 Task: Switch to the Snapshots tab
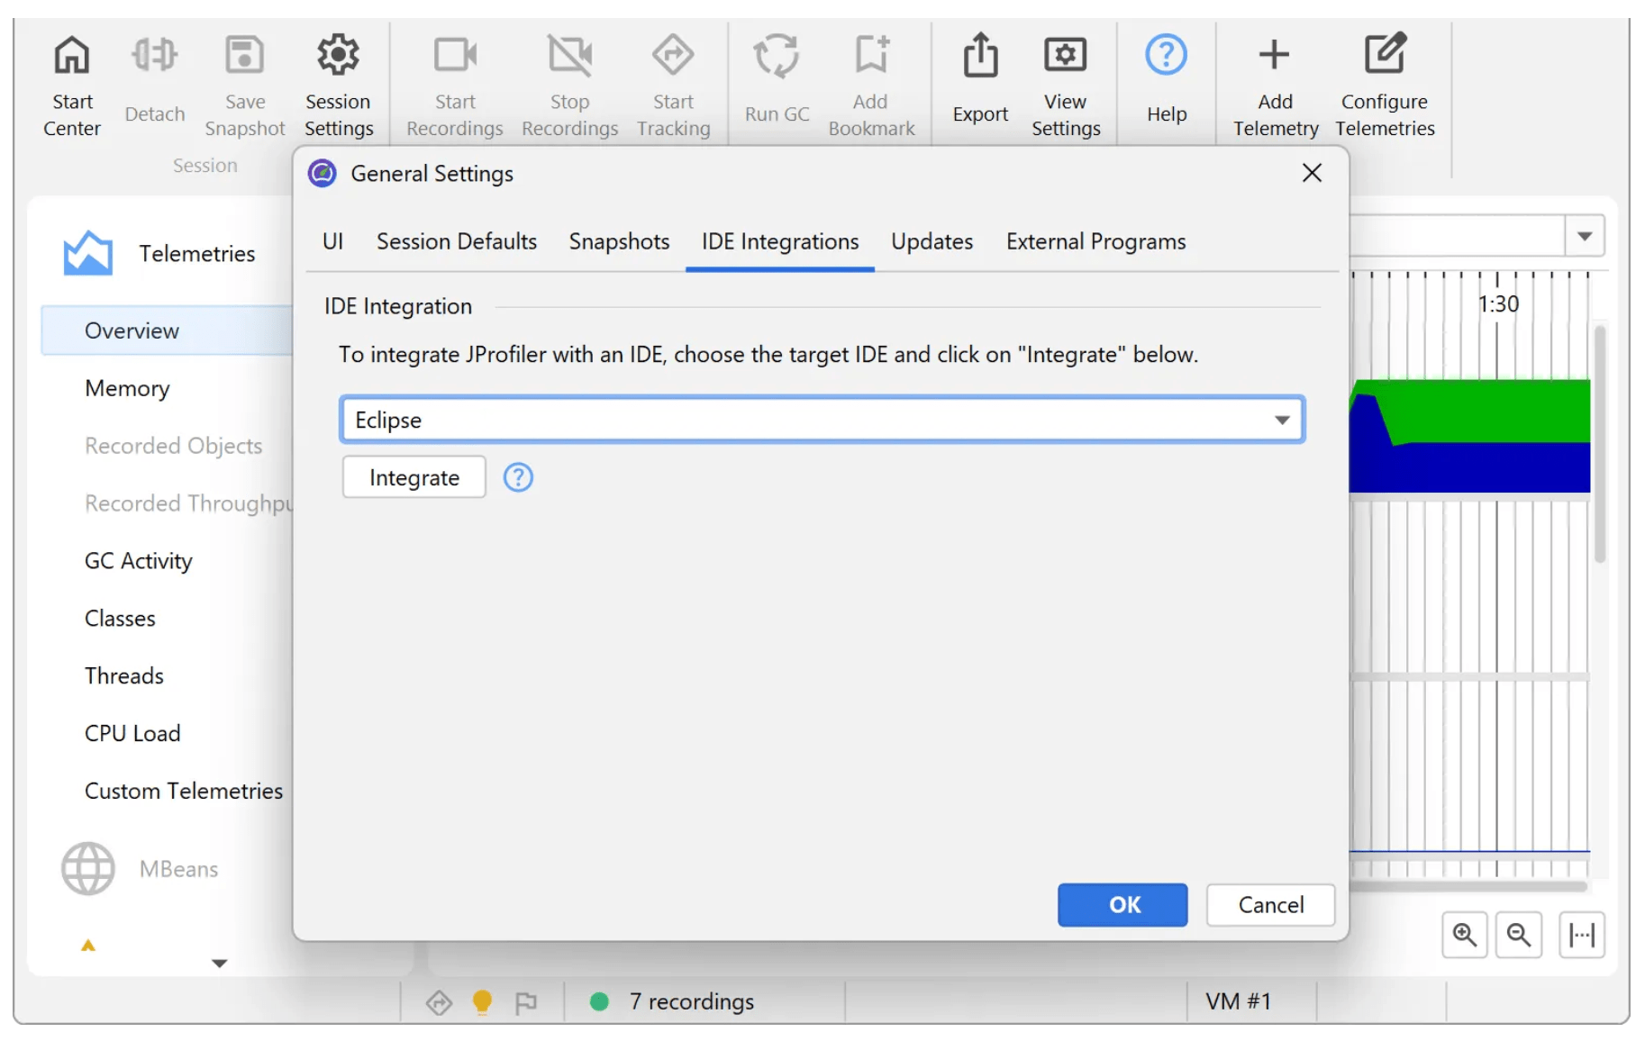[x=619, y=241]
